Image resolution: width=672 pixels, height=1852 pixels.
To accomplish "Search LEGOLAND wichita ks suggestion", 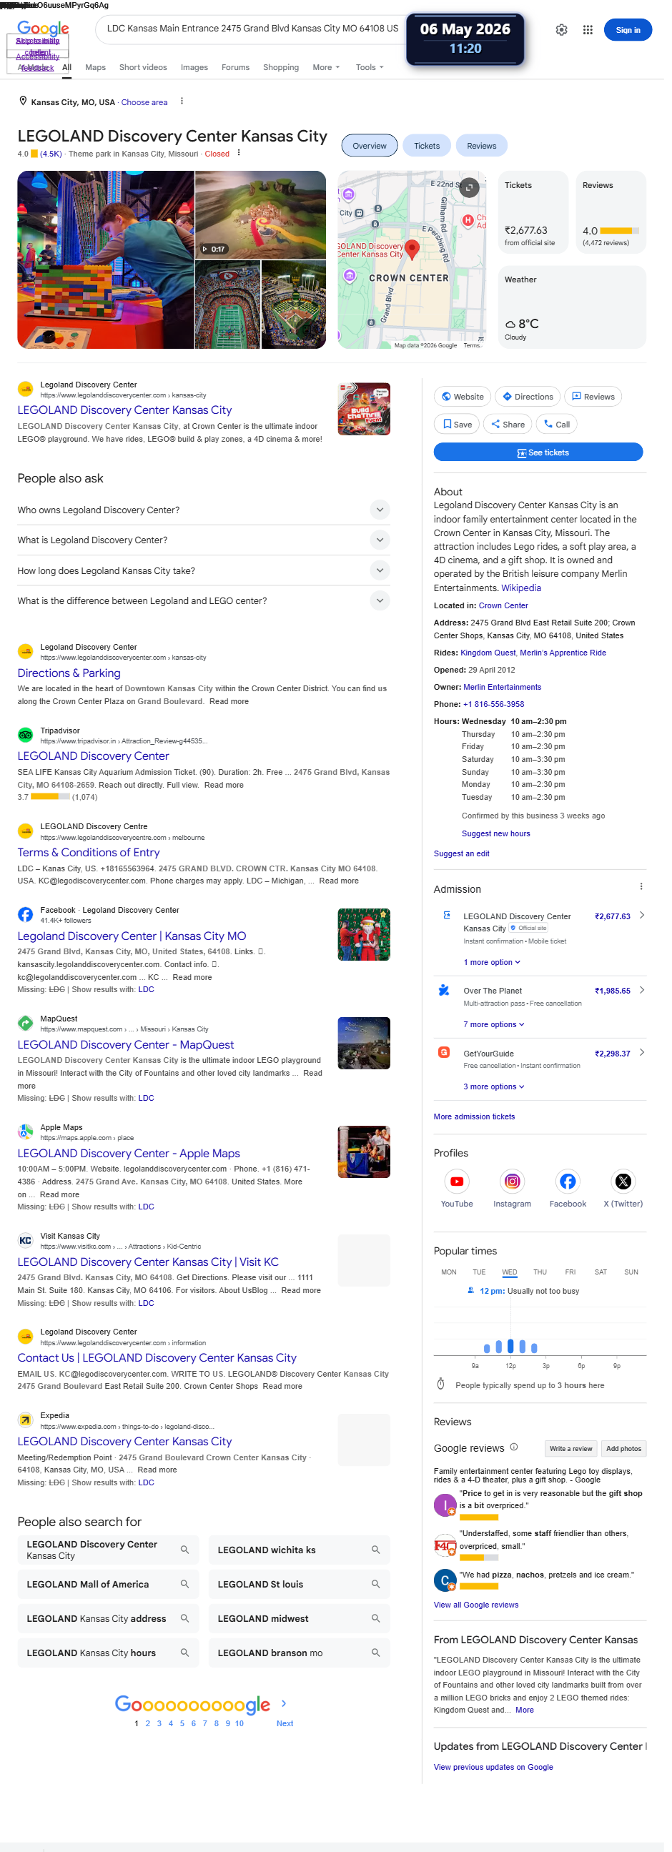I will (x=299, y=1550).
